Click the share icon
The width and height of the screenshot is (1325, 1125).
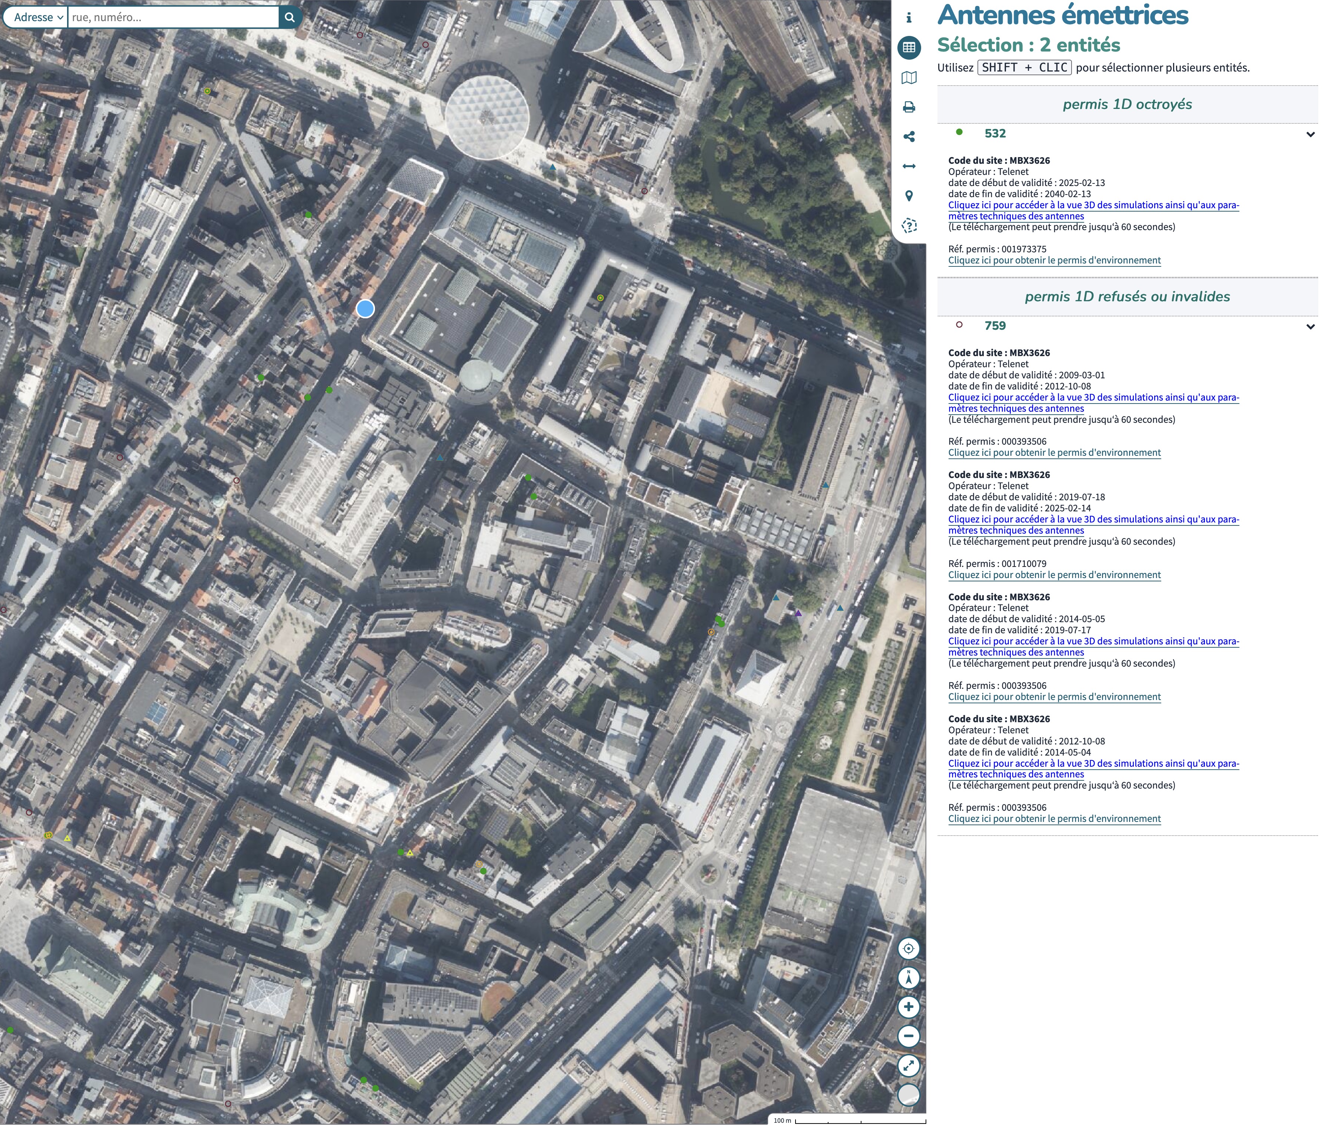909,136
